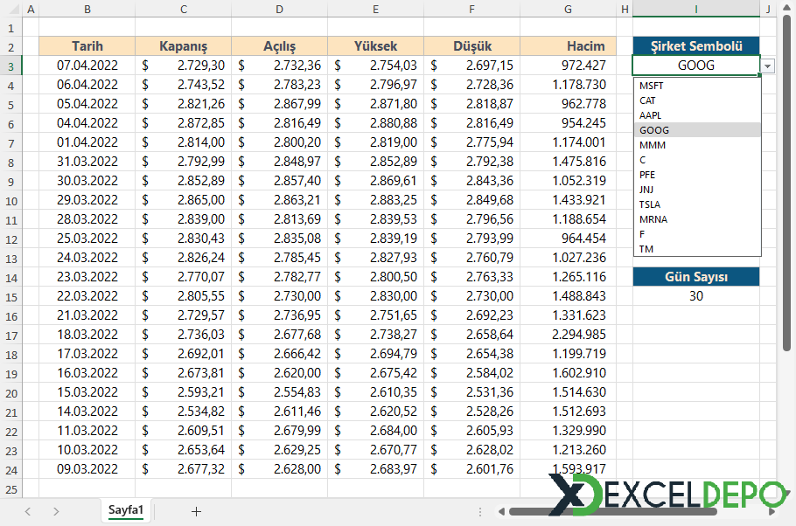Choose MSFT from the symbol dropdown list
This screenshot has width=796, height=526.
pos(697,86)
